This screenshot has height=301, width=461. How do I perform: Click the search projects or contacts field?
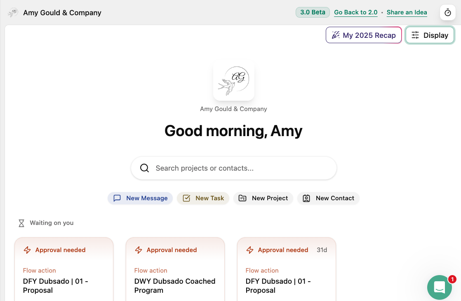(233, 168)
